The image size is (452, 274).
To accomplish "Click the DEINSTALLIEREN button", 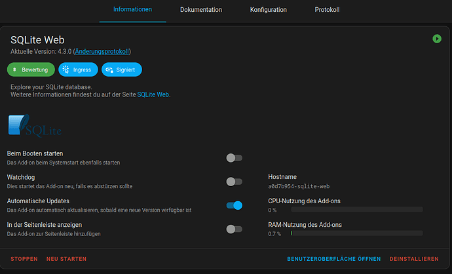I will [414, 259].
